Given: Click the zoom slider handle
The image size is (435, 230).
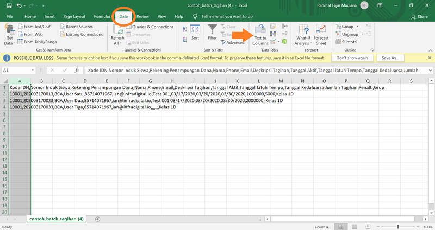Looking at the screenshot, I should 398,227.
